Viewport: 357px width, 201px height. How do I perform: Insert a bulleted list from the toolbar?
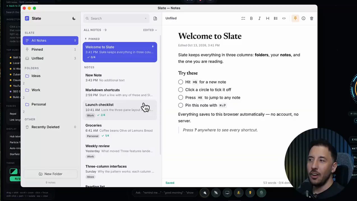coord(276,18)
